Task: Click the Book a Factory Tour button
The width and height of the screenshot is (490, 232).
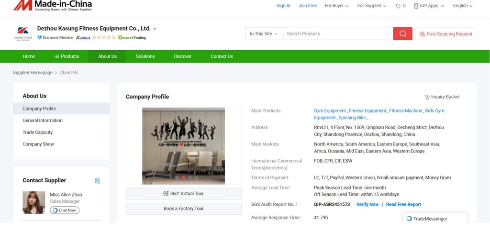Action: pos(183,209)
